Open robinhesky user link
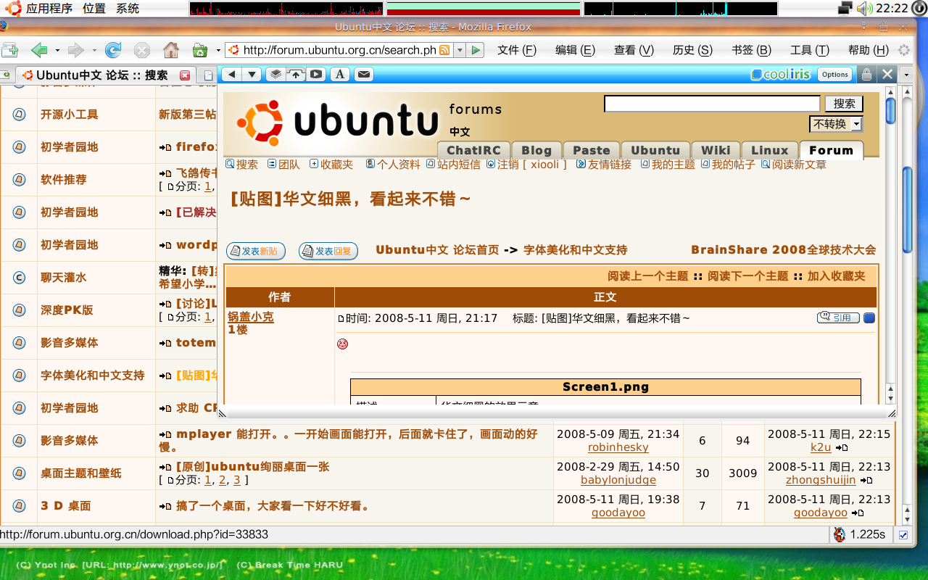 coord(618,447)
